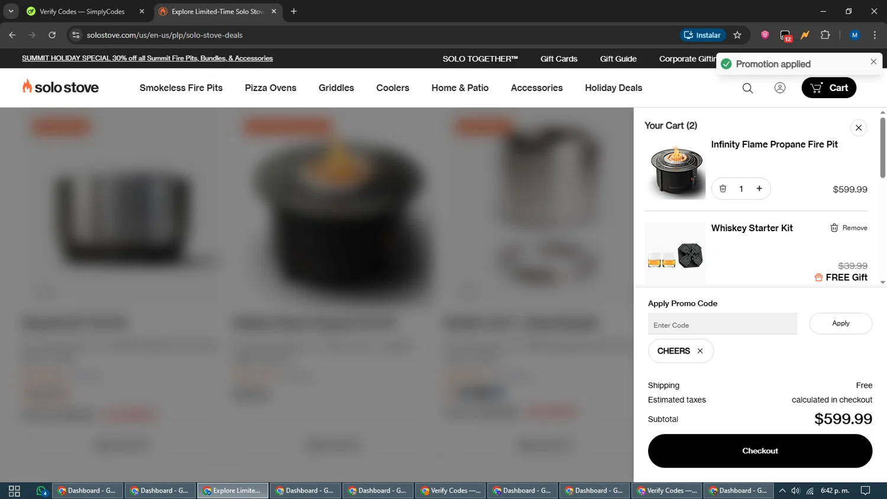Open Pizza Ovens menu
Image resolution: width=887 pixels, height=499 pixels.
[x=270, y=88]
